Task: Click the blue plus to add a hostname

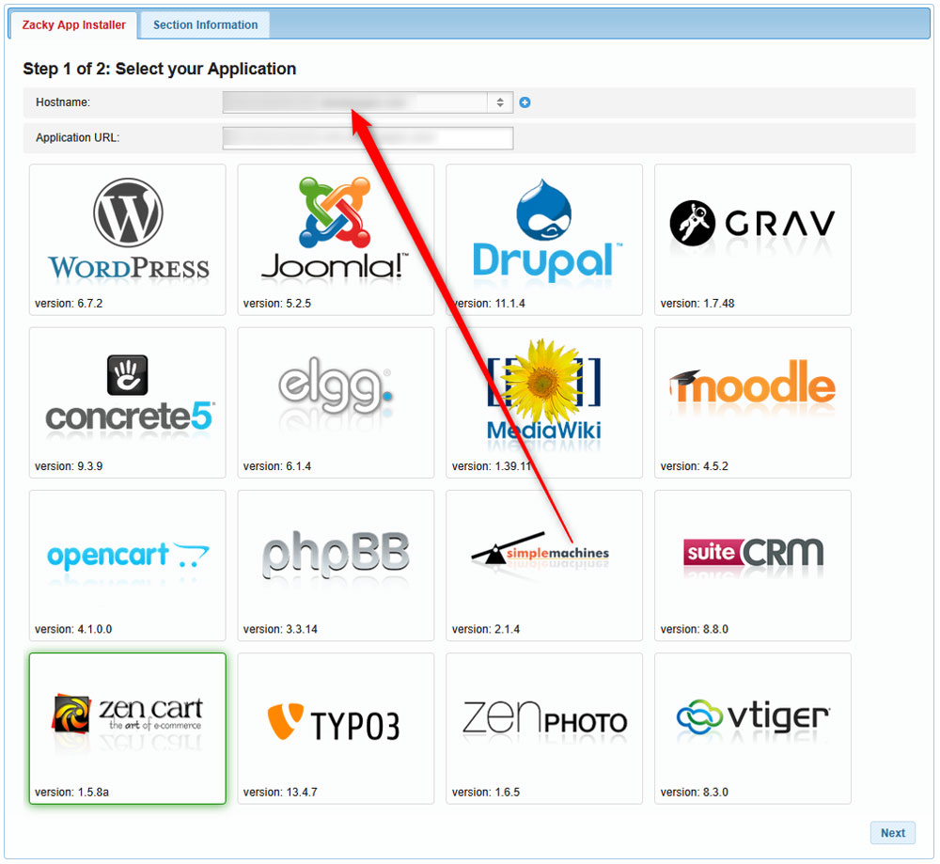Action: pyautogui.click(x=525, y=102)
